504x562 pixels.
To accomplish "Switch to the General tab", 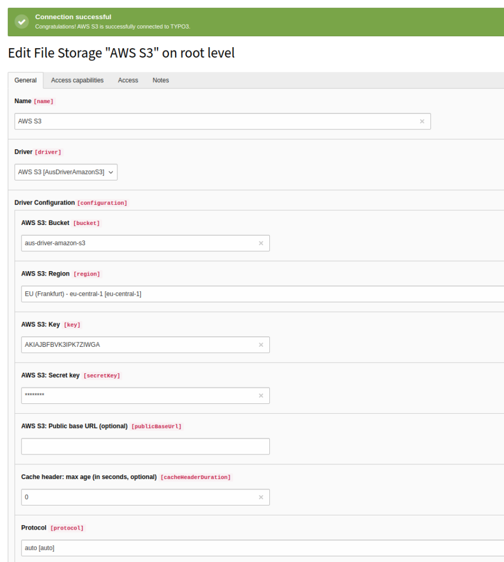I will (25, 80).
